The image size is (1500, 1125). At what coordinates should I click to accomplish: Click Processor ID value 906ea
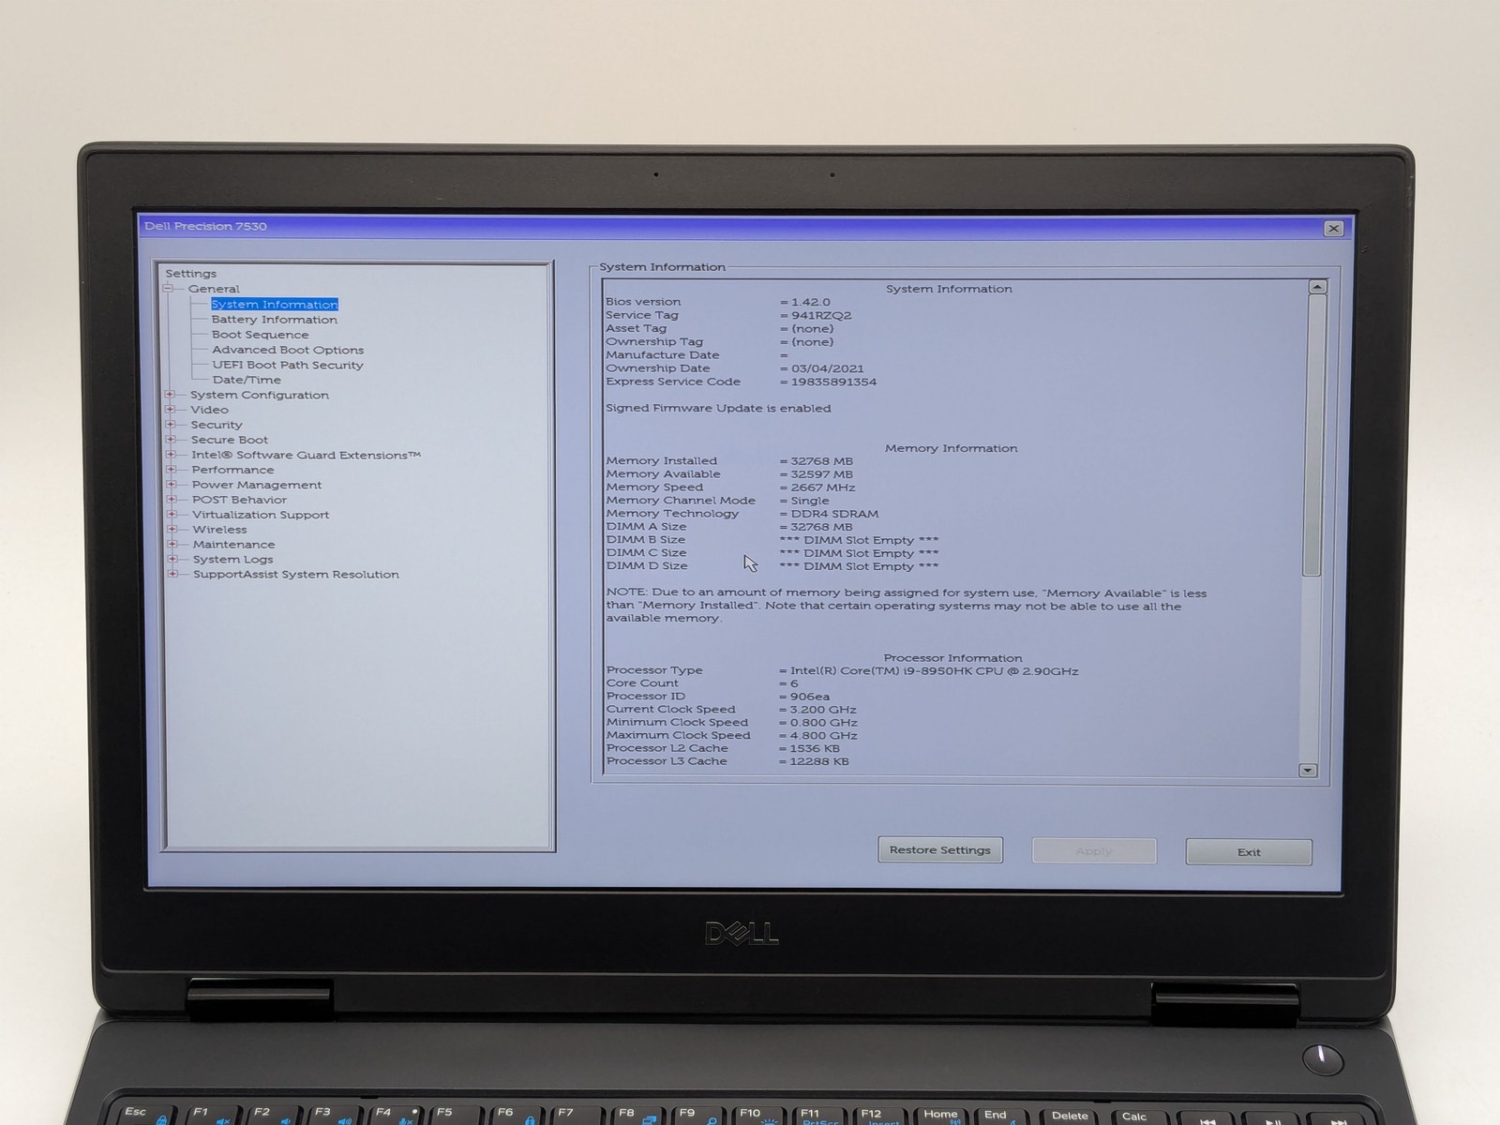click(x=809, y=697)
